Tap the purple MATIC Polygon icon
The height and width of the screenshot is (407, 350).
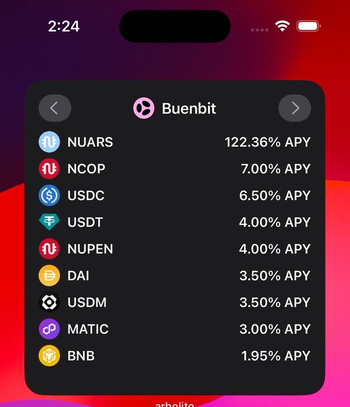49,329
